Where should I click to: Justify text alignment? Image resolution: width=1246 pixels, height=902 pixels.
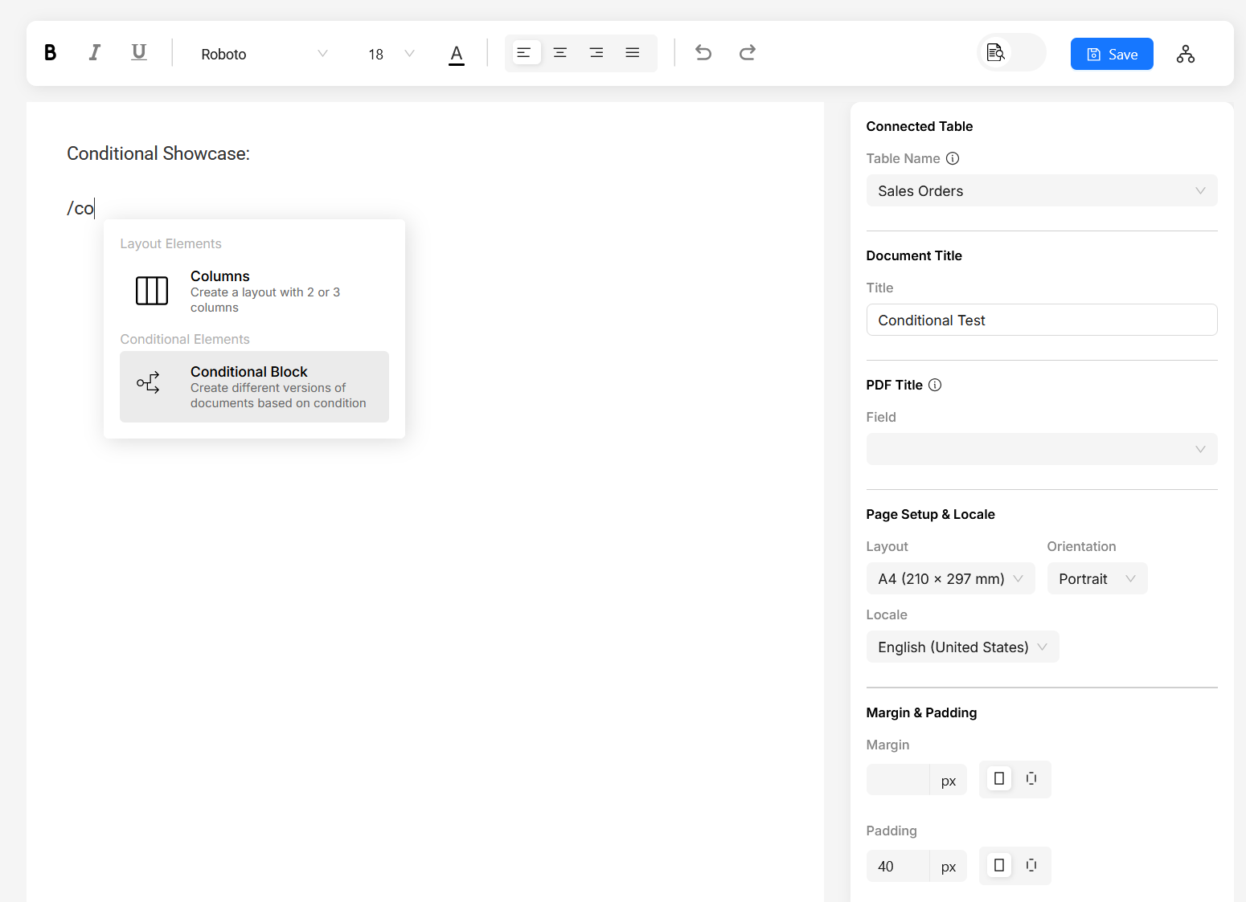tap(633, 53)
